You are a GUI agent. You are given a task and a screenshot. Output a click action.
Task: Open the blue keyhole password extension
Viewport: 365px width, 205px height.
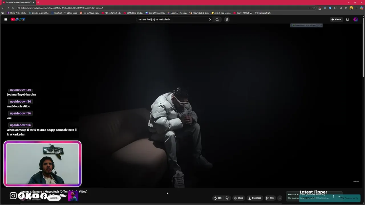[x=325, y=8]
